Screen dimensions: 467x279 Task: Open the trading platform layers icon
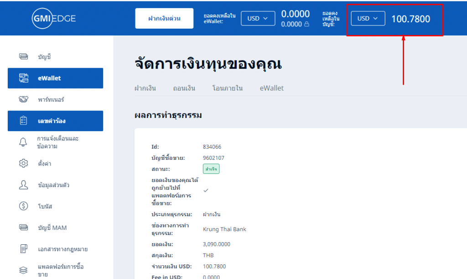[23, 270]
